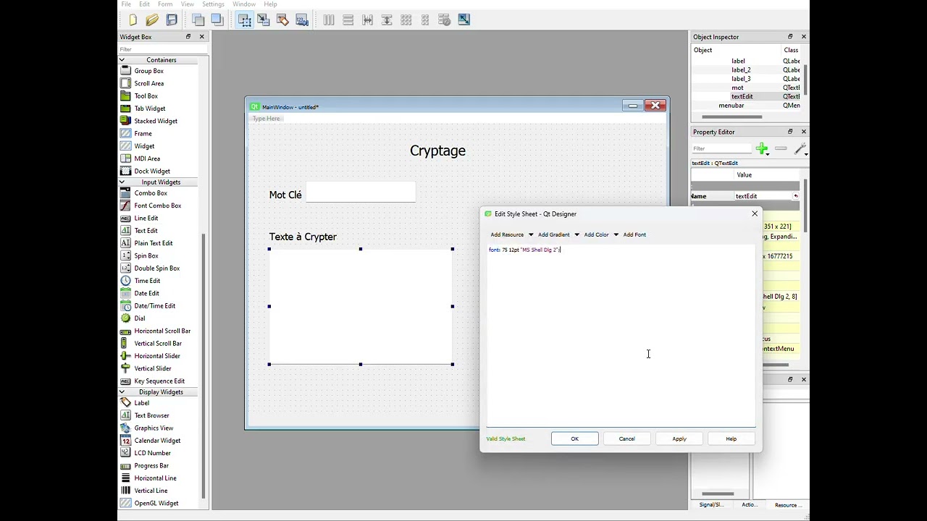
Task: Open the Form menu
Action: point(165,4)
